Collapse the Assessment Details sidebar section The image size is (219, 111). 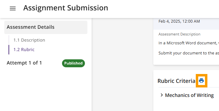click(x=46, y=27)
